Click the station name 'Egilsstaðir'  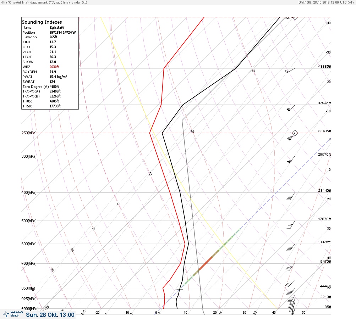(x=57, y=27)
